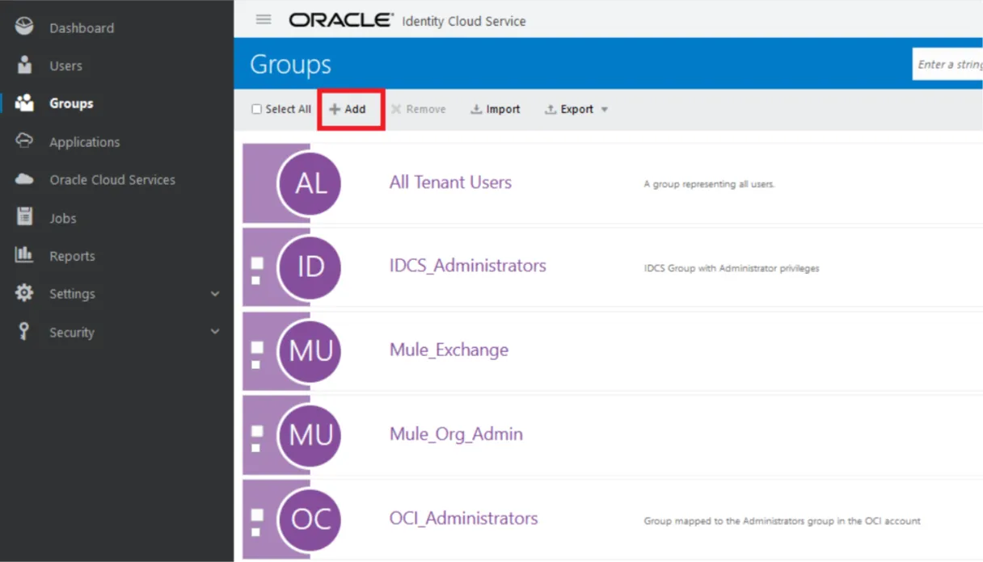Toggle the hamburger navigation menu icon
The image size is (983, 562).
tap(264, 20)
